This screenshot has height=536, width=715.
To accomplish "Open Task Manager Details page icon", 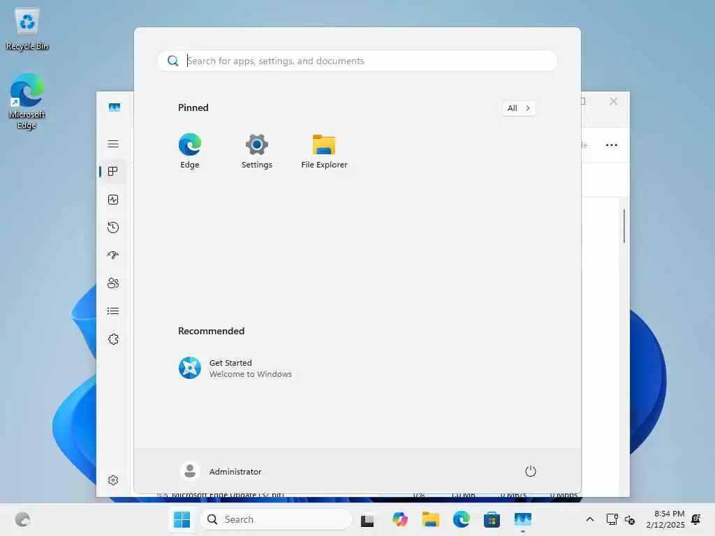I will [x=113, y=311].
